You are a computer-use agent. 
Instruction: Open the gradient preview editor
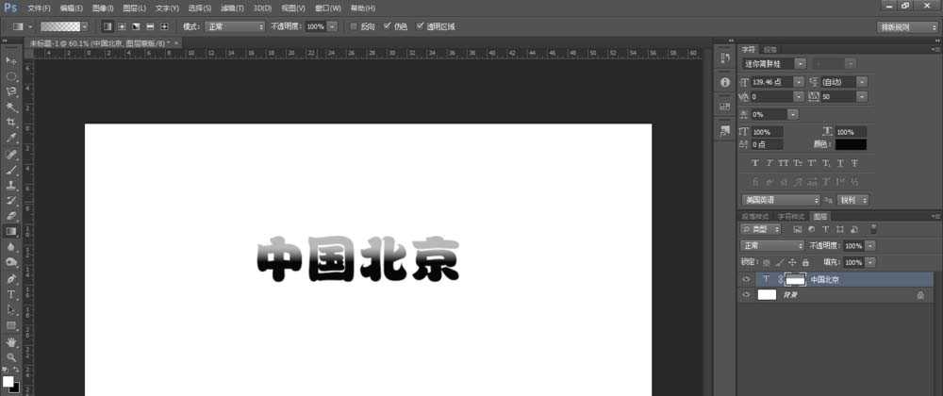[x=60, y=26]
